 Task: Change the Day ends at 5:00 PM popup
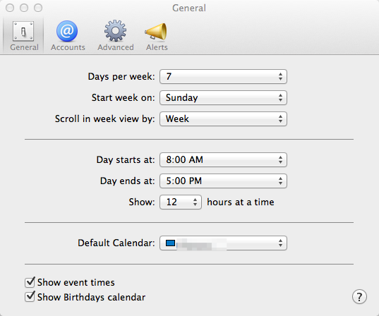coord(223,181)
